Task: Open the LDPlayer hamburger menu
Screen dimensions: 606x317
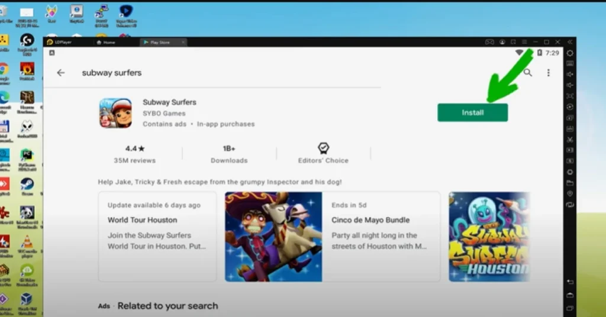Action: click(524, 42)
